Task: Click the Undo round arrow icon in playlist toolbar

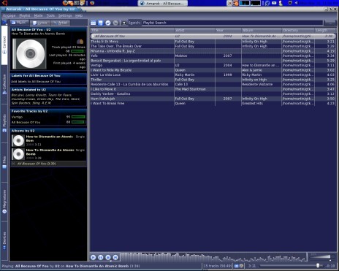Action: point(108,23)
